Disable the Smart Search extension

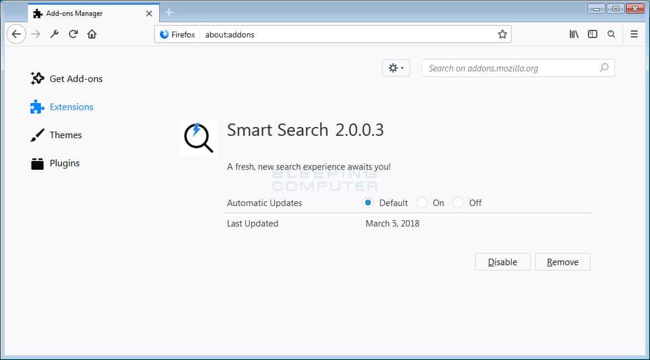(x=503, y=262)
